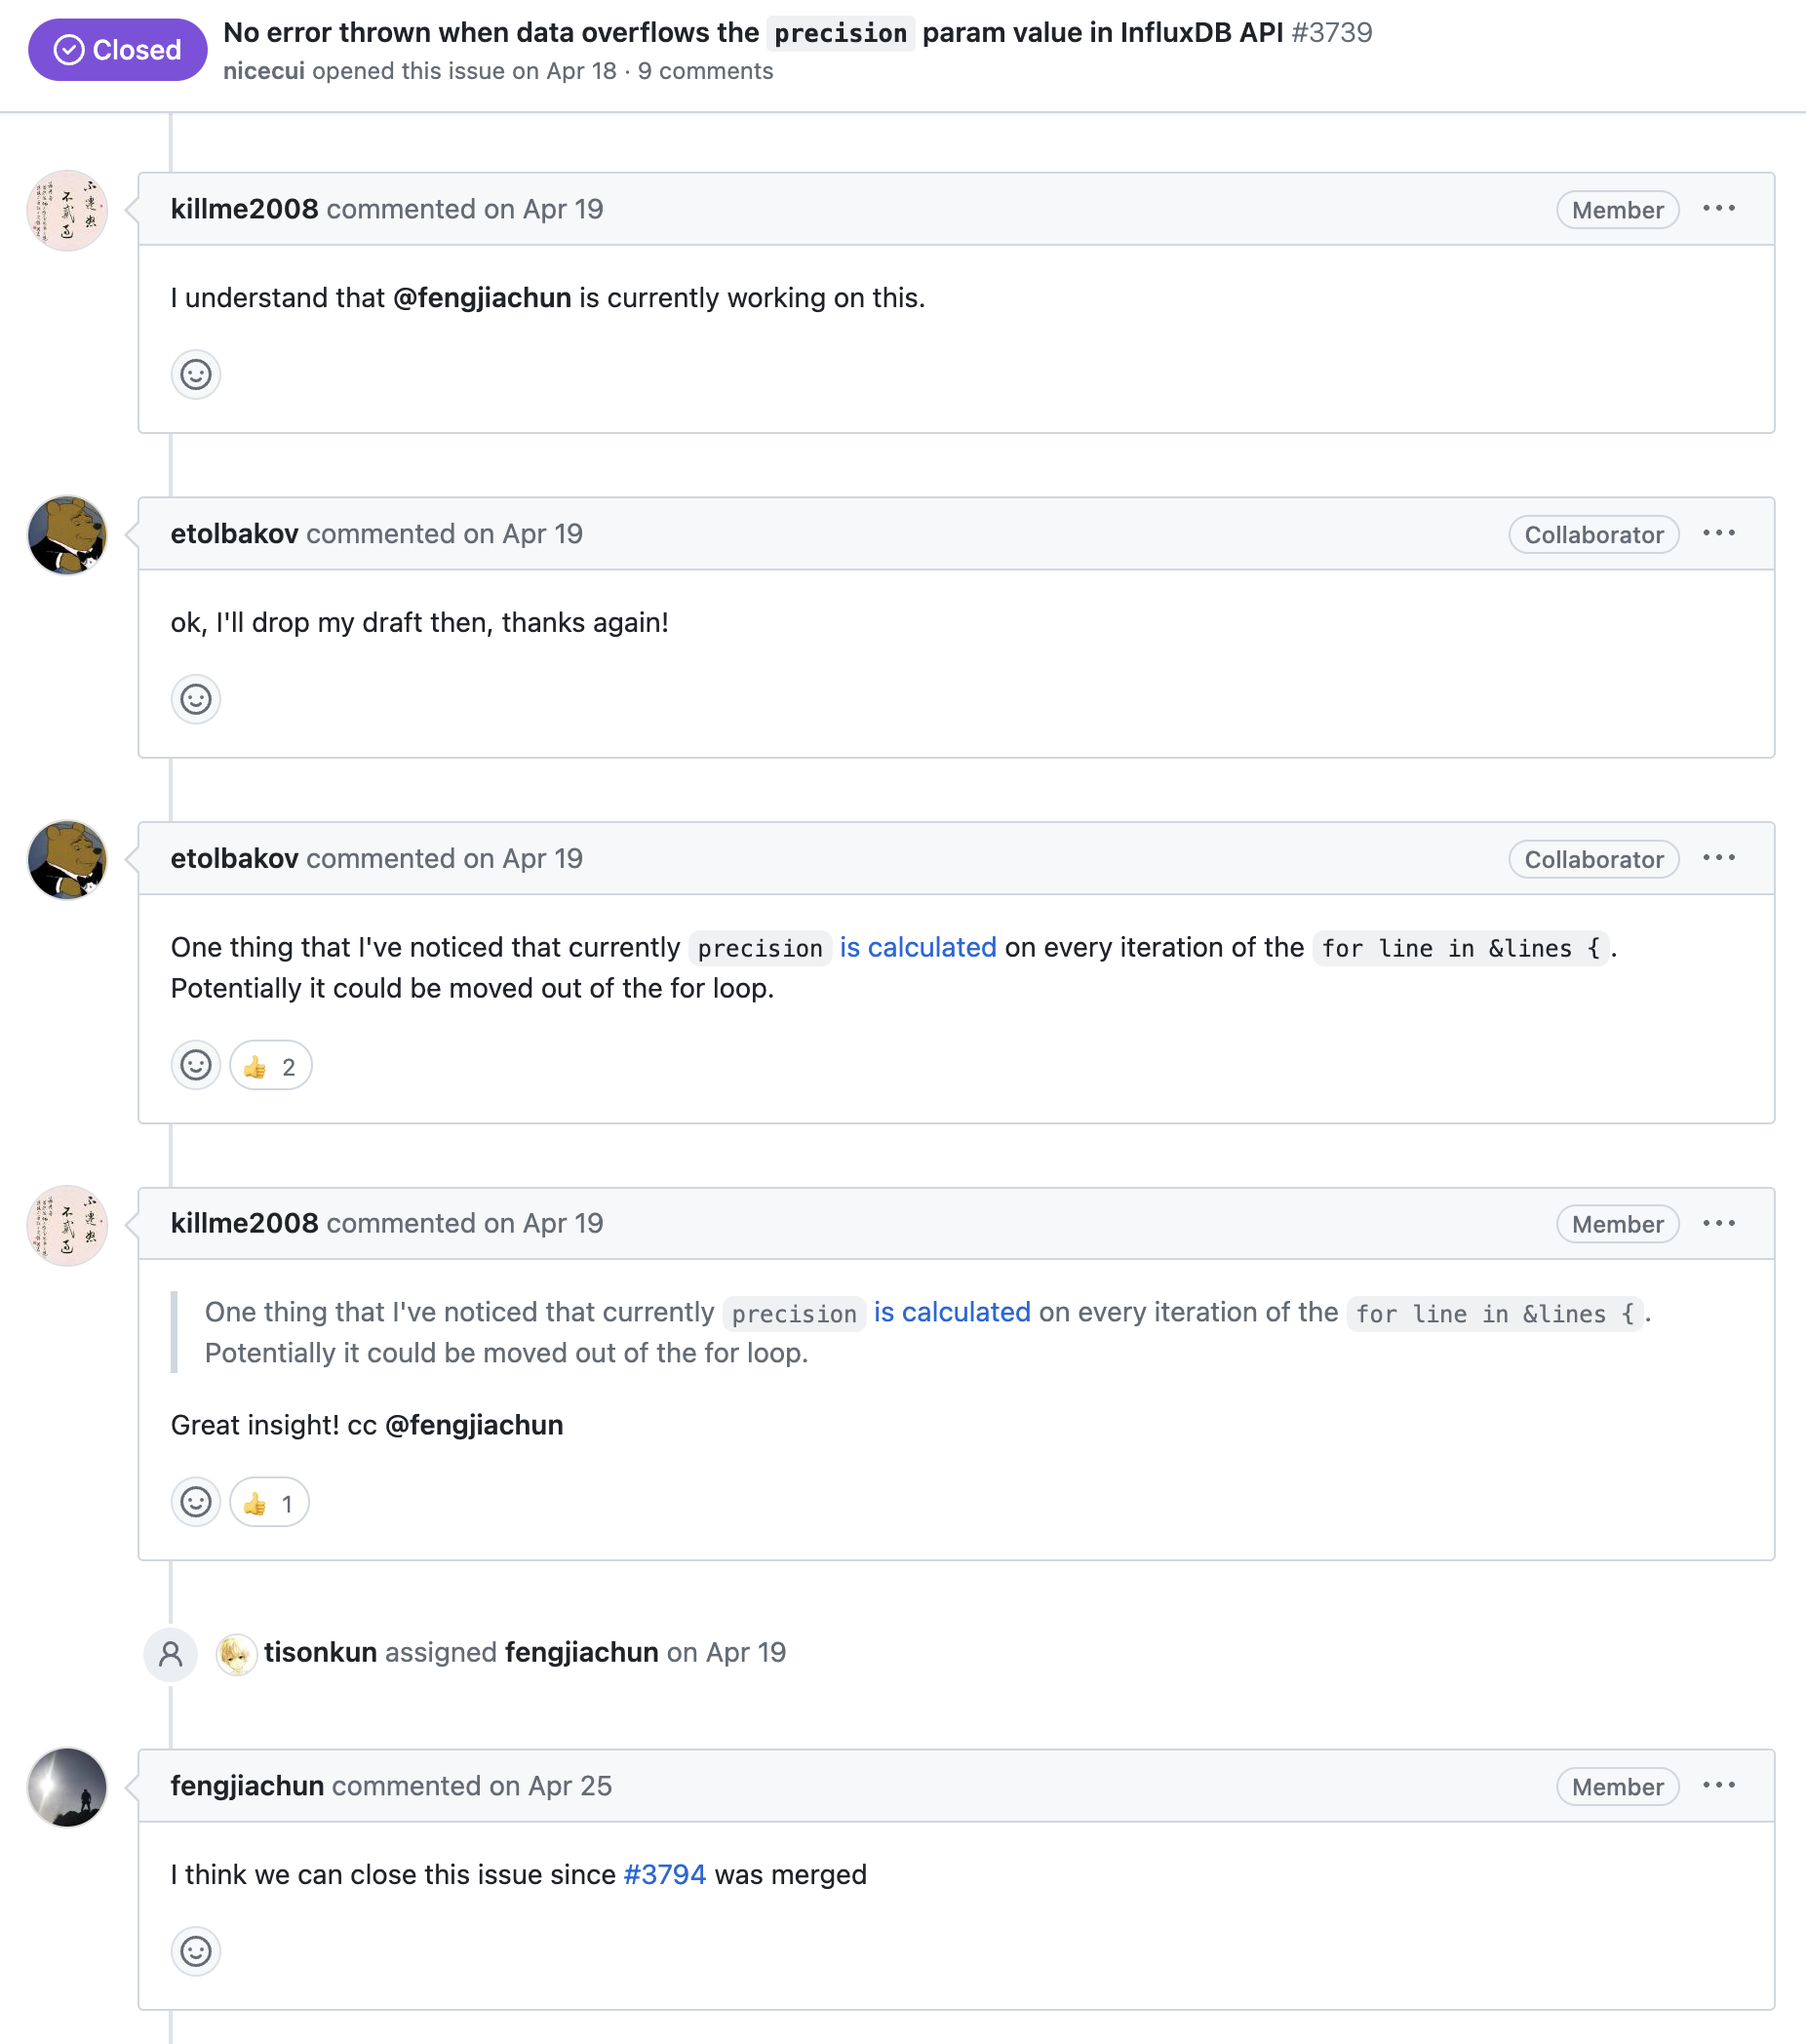Click the purple Closed status badge
Screen dimensions: 1806x2044
[117, 50]
